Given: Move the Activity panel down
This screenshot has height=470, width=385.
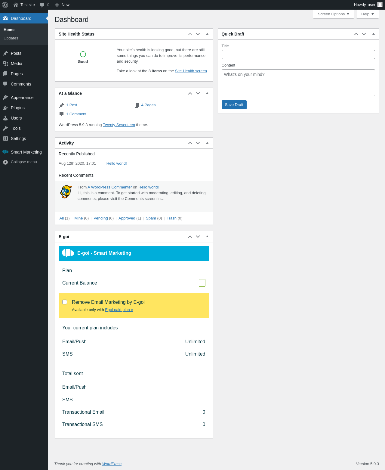Looking at the screenshot, I should [198, 143].
